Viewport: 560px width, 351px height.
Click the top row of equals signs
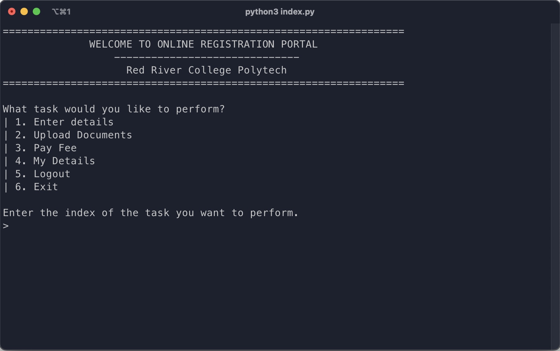pyautogui.click(x=203, y=31)
